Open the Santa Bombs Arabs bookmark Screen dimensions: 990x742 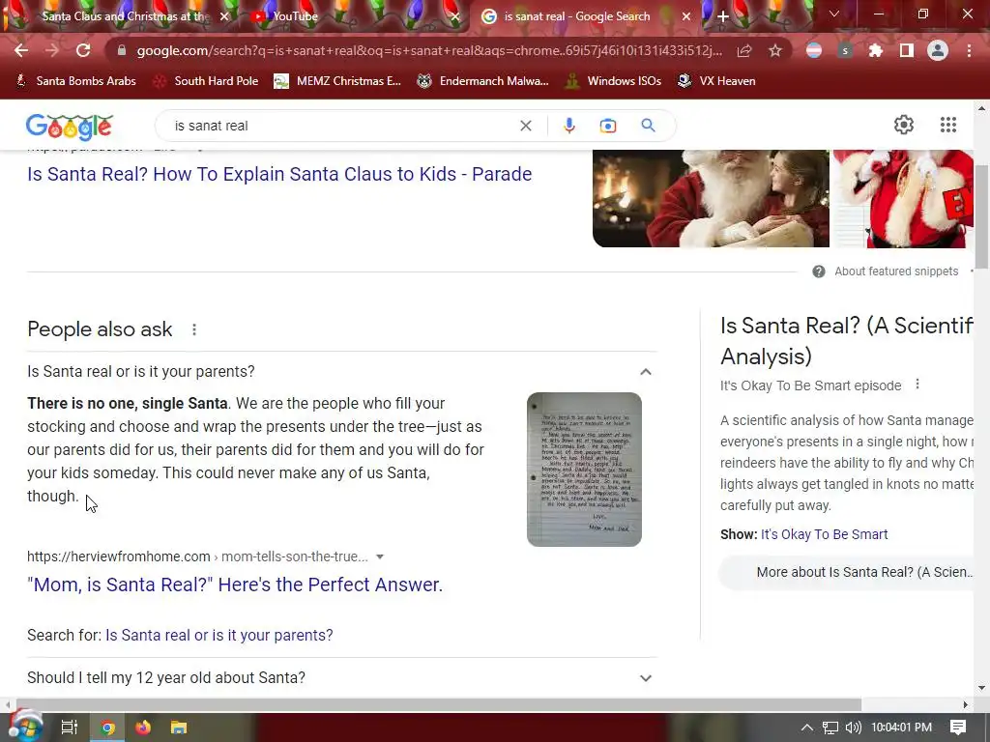75,81
